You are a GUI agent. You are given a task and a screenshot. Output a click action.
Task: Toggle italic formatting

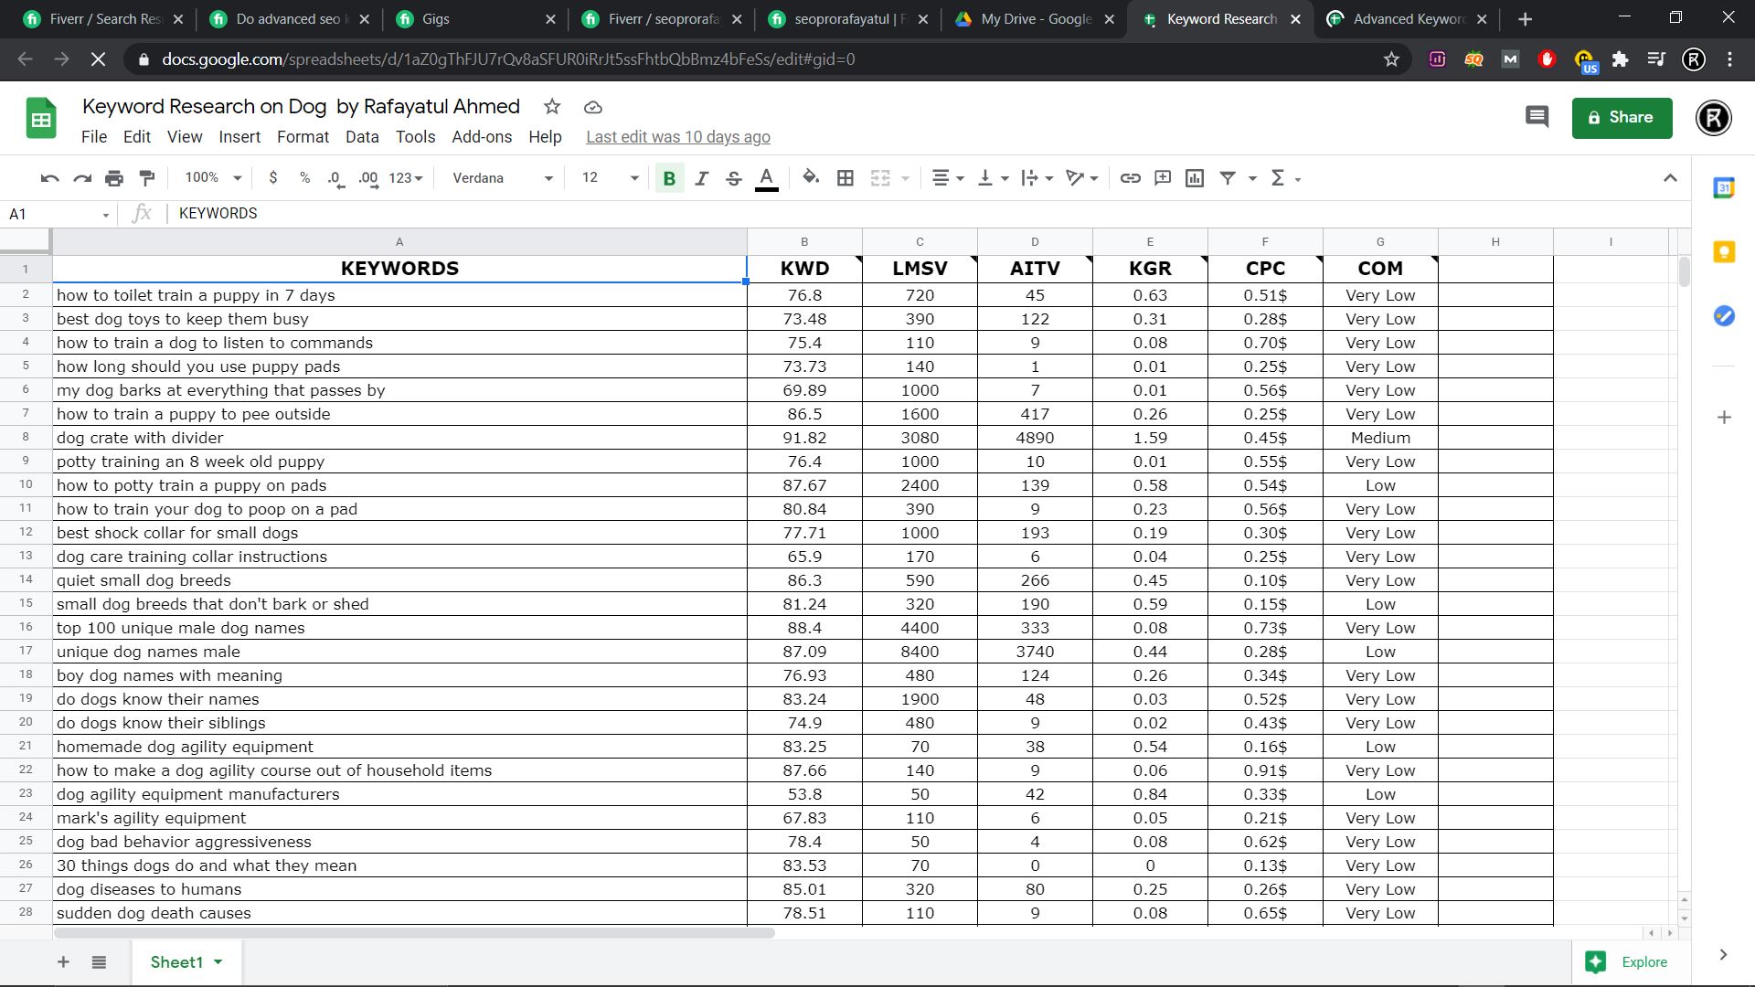[x=701, y=178]
